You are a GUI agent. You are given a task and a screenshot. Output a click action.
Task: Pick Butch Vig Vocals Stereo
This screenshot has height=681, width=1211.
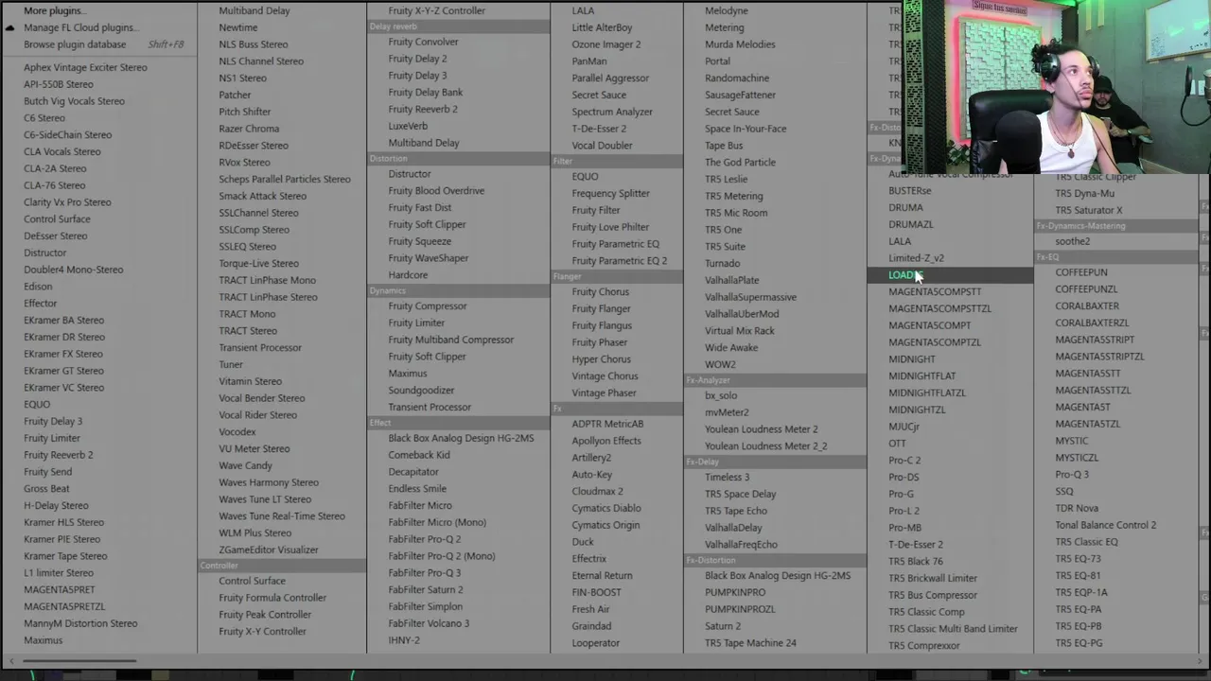tap(74, 101)
